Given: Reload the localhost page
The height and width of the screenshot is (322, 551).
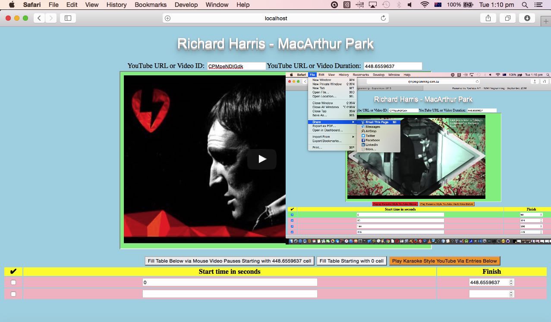Looking at the screenshot, I should (383, 18).
